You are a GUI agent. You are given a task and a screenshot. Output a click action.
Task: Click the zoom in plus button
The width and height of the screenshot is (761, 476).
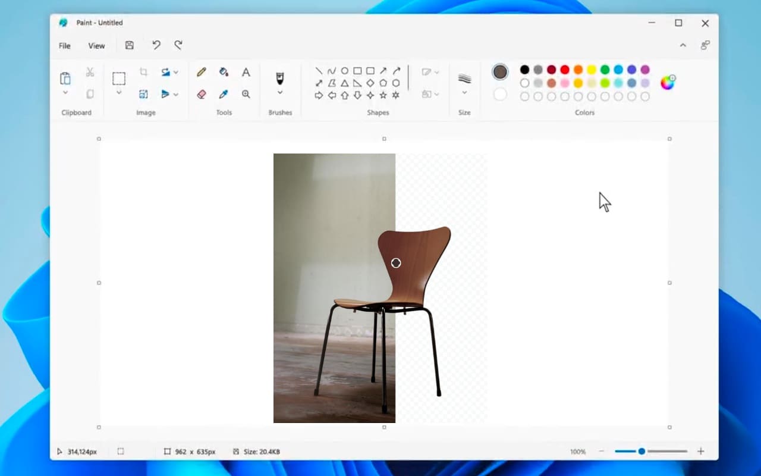point(700,452)
